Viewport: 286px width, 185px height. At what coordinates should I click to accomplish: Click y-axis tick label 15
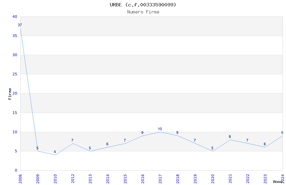click(15, 113)
